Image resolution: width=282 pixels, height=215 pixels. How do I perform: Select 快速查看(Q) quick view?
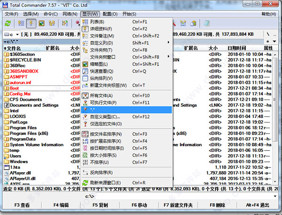126,71
